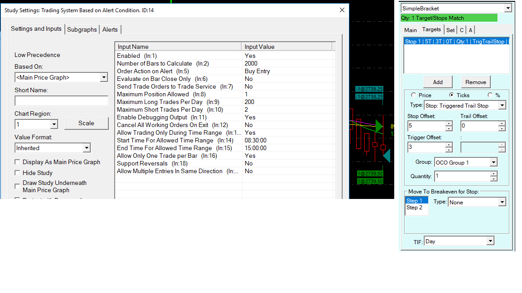Select the Settings and Inputs tab
The width and height of the screenshot is (522, 293).
(36, 29)
